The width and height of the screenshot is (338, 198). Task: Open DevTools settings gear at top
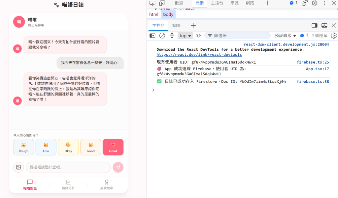[315, 3]
